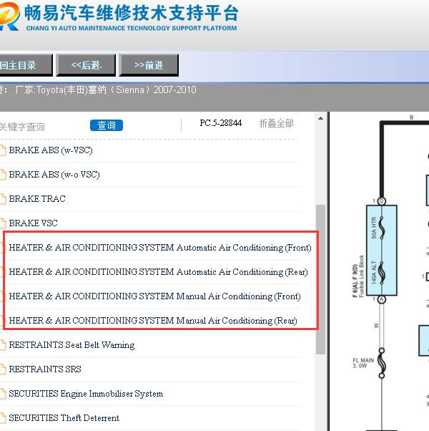The height and width of the screenshot is (431, 429).
Task: Click the Fusible Link Block in diagram
Action: (x=382, y=250)
